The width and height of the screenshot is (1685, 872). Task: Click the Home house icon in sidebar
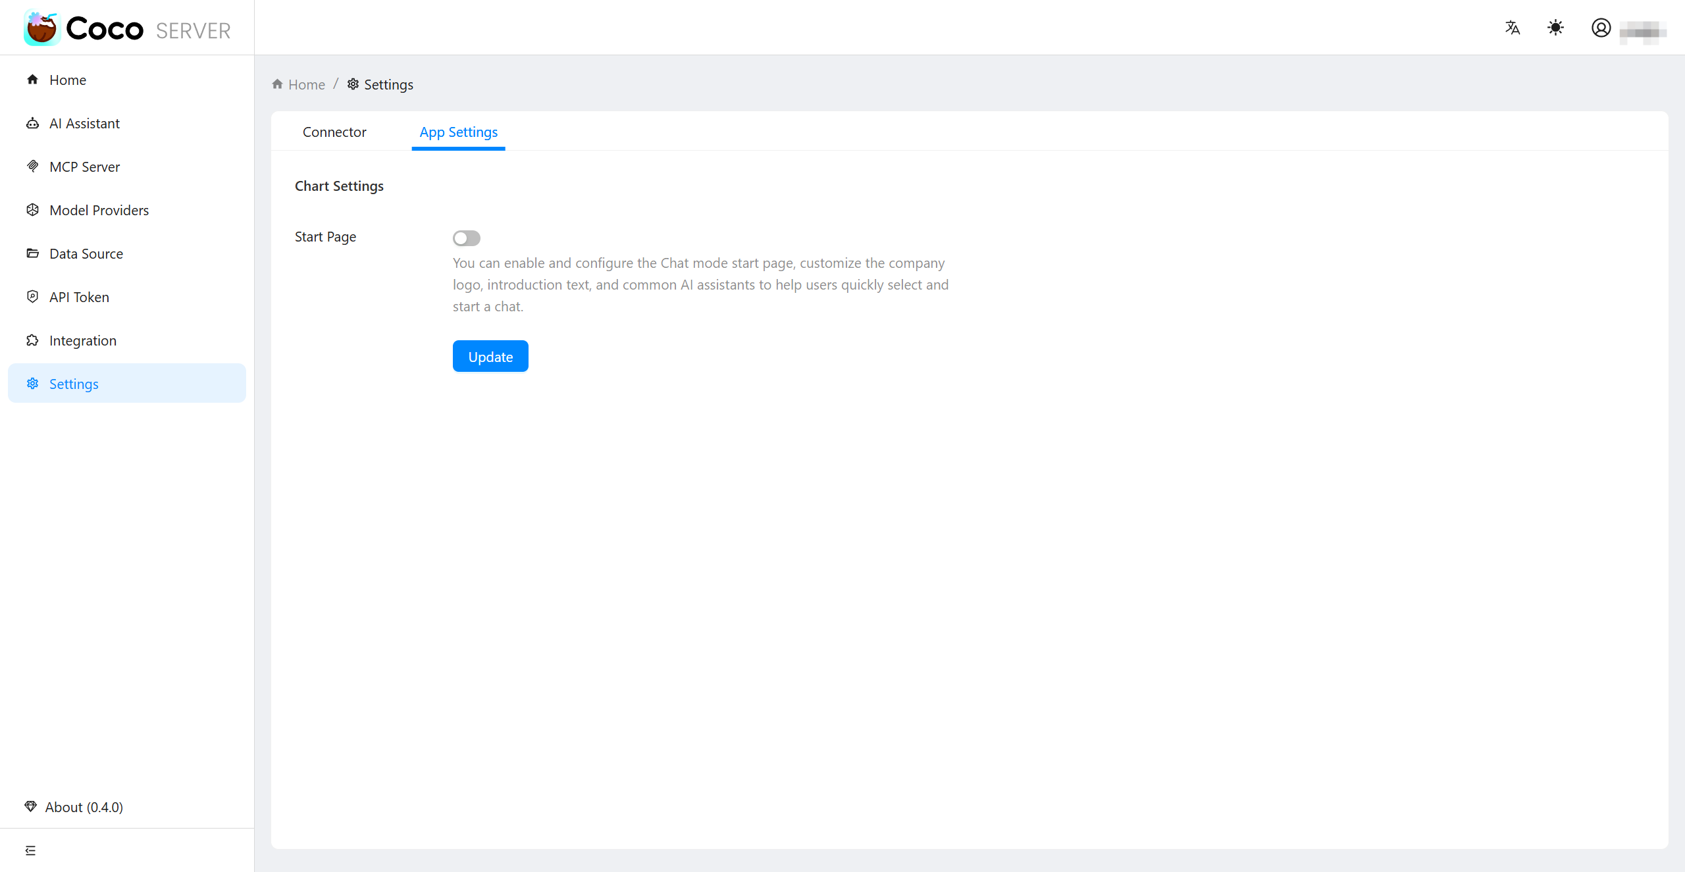click(32, 80)
